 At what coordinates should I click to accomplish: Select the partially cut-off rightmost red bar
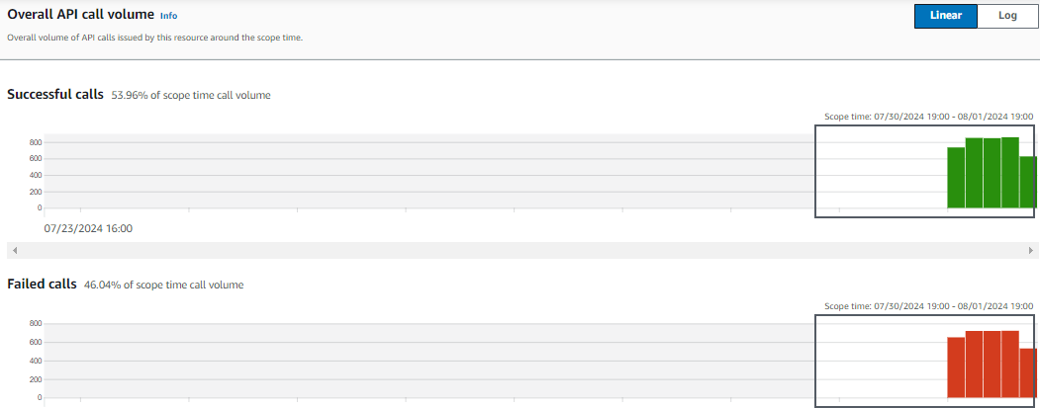pyautogui.click(x=1028, y=372)
